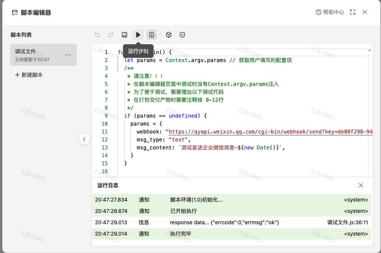Enter fullscreen mode for script editor
Image resolution: width=381 pixels, height=253 pixels.
(353, 12)
